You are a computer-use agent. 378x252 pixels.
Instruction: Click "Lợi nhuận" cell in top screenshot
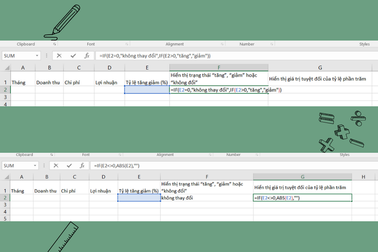pos(110,78)
